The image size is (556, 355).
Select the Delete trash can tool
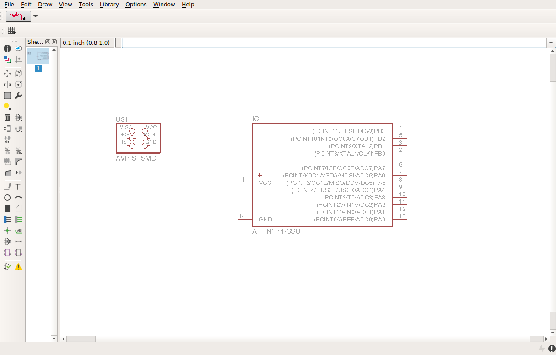click(7, 118)
